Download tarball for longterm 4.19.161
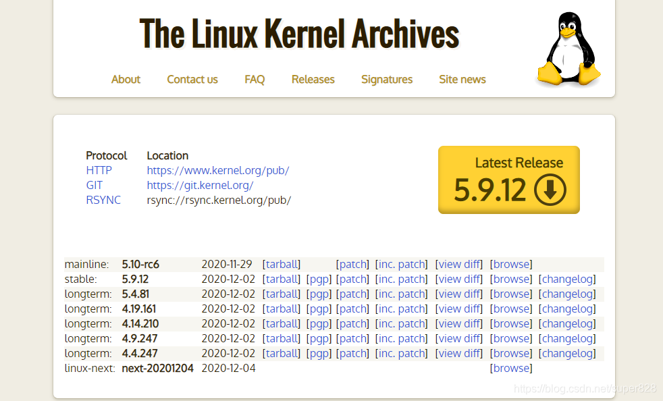Image resolution: width=663 pixels, height=401 pixels. 282,309
